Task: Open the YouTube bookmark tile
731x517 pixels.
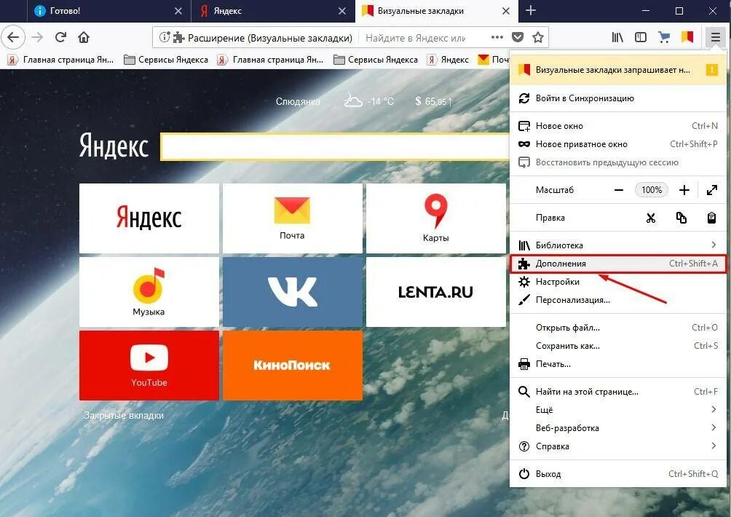Action: tap(149, 366)
